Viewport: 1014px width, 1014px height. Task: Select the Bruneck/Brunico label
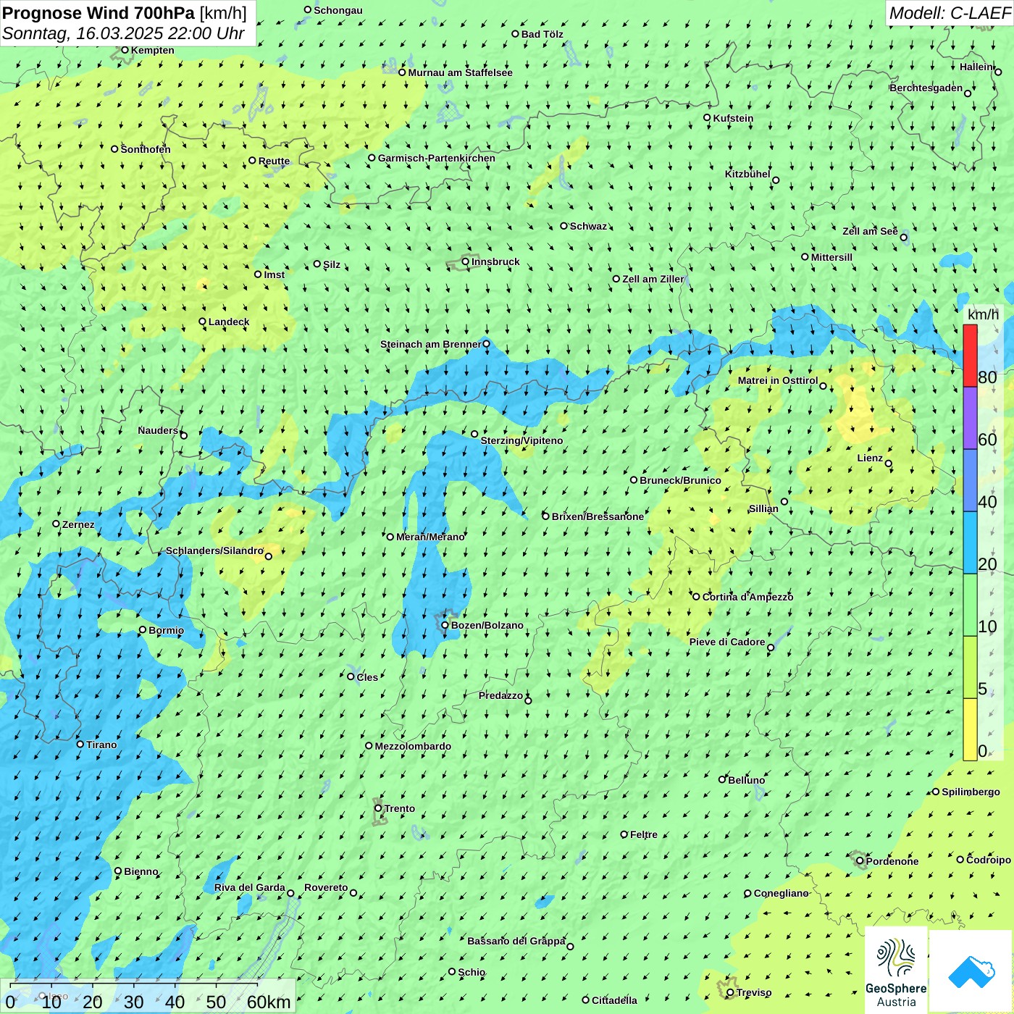coord(680,480)
